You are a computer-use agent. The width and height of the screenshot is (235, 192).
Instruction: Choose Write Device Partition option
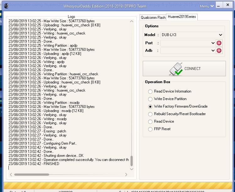pyautogui.click(x=167, y=99)
